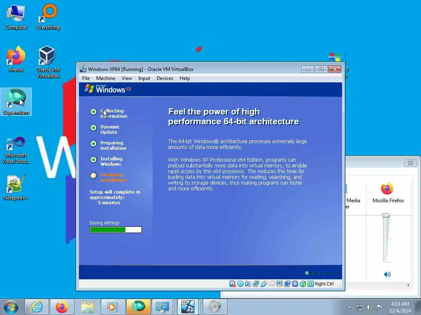Click the display settings indicator in VirtualBox status bar
The image size is (421, 315).
click(279, 284)
